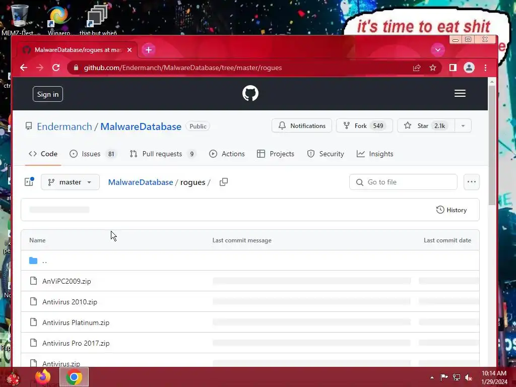Bookmark this page with the star icon
Screen dimensions: 516x387
433,68
